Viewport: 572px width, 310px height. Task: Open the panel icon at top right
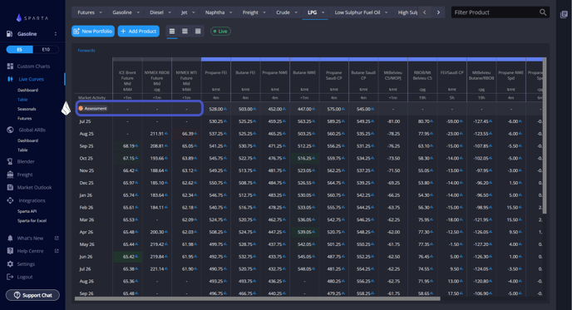pos(564,15)
